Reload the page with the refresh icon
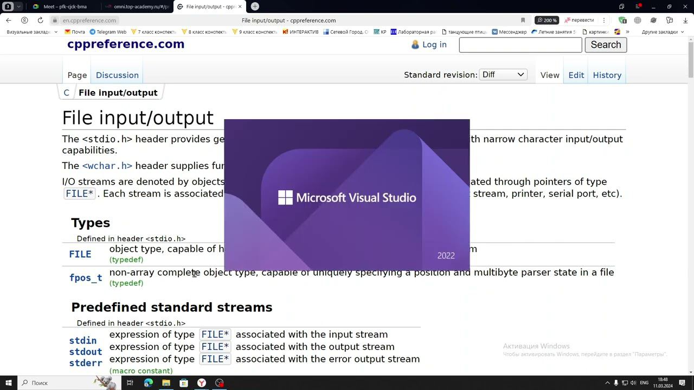Screen dimensions: 694x390 coord(40,20)
